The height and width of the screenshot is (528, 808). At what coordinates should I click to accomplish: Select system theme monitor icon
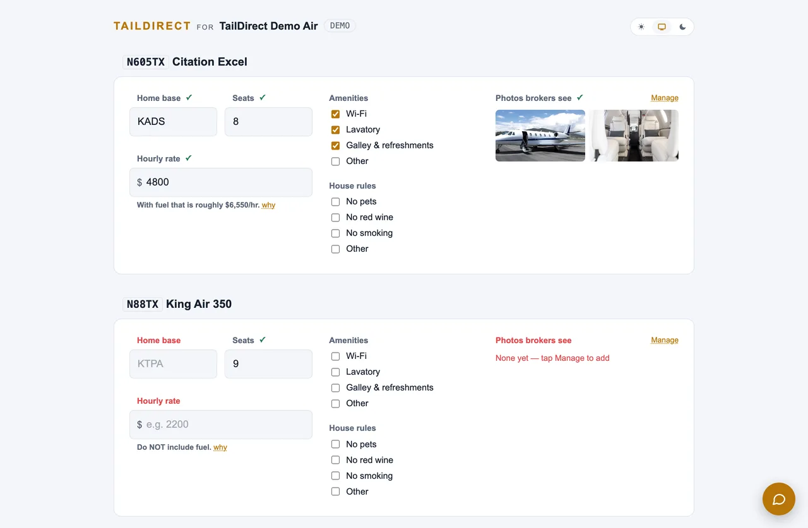click(x=662, y=27)
